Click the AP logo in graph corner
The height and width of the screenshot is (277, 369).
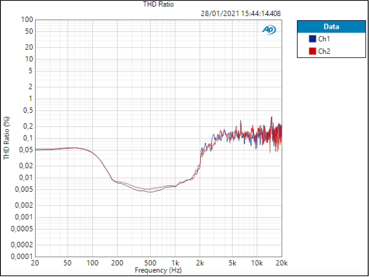pos(269,30)
